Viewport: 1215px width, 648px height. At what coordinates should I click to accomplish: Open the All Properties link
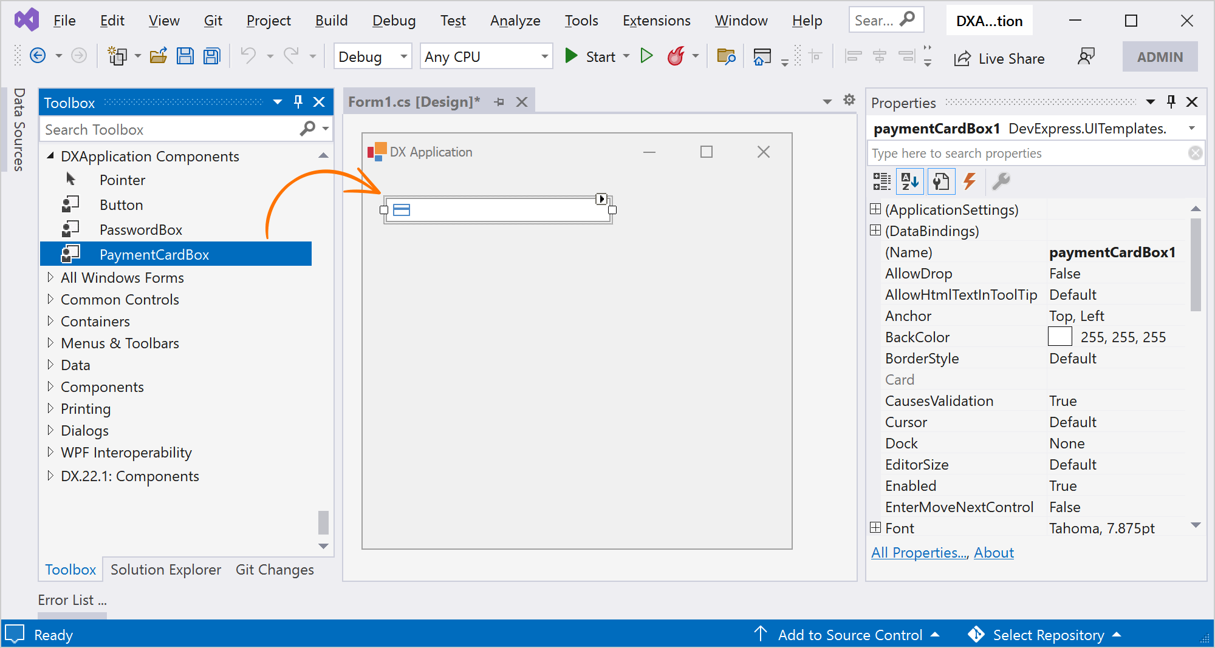point(920,553)
